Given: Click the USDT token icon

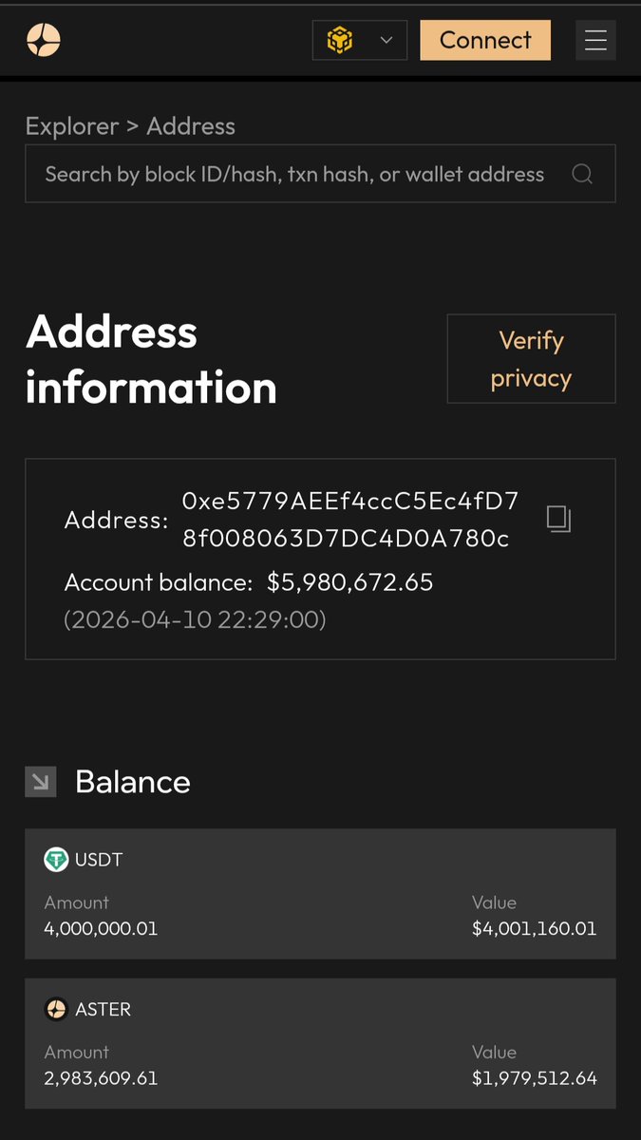Looking at the screenshot, I should click(x=56, y=860).
